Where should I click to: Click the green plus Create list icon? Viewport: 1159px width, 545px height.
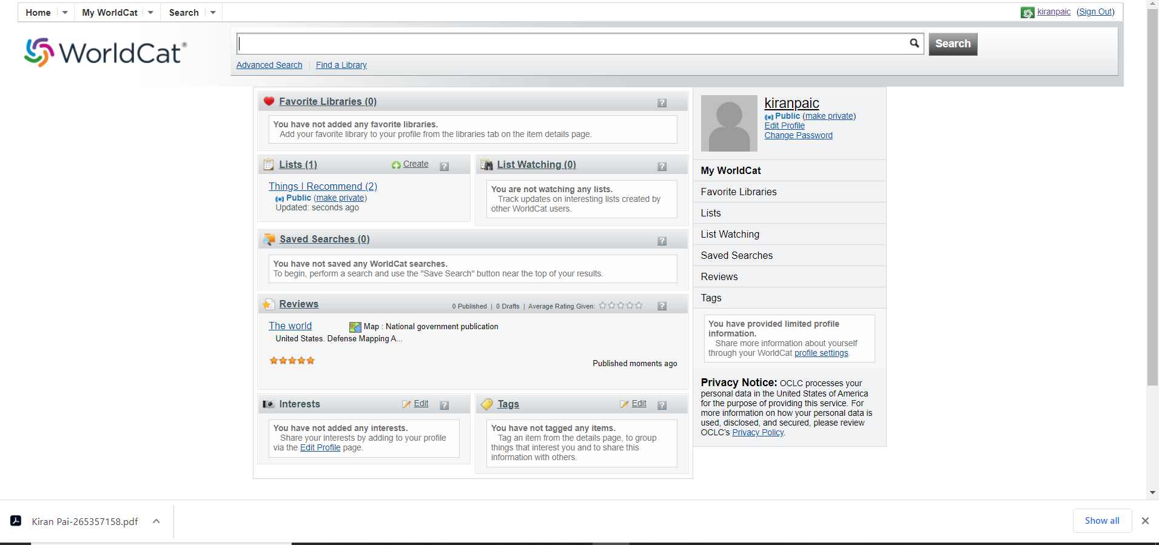396,165
